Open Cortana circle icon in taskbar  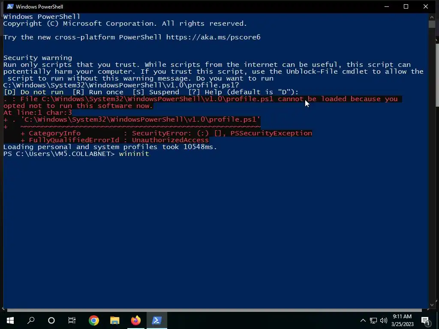pyautogui.click(x=51, y=320)
